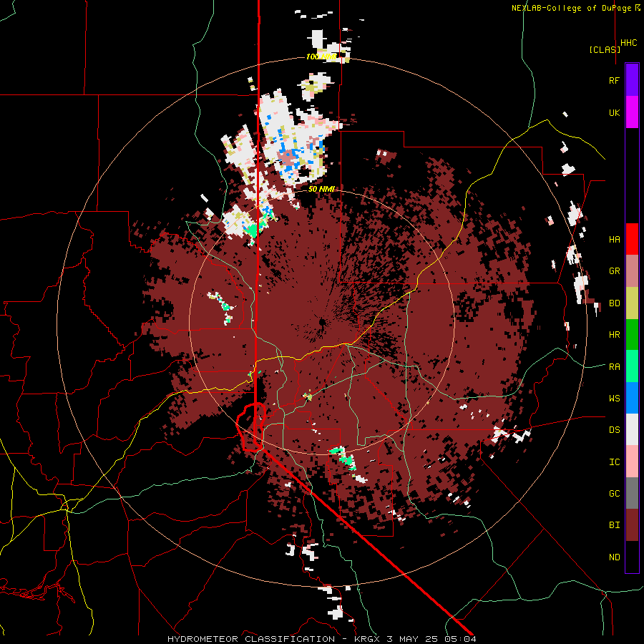Click the 100 NMI range ring label
644x644 pixels.
321,57
